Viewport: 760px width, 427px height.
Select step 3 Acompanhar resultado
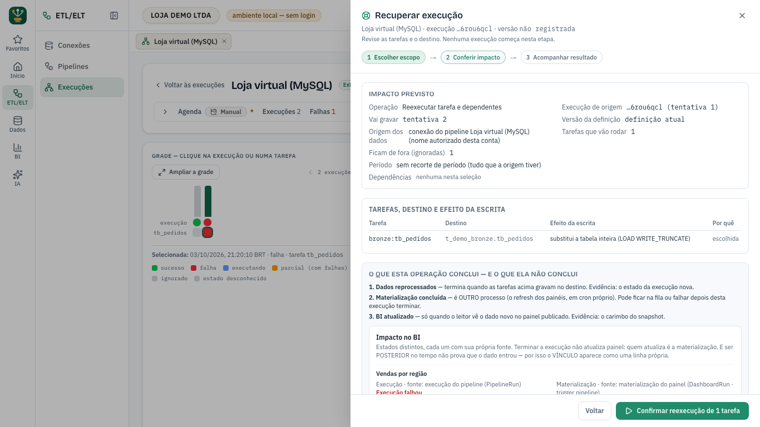561,57
